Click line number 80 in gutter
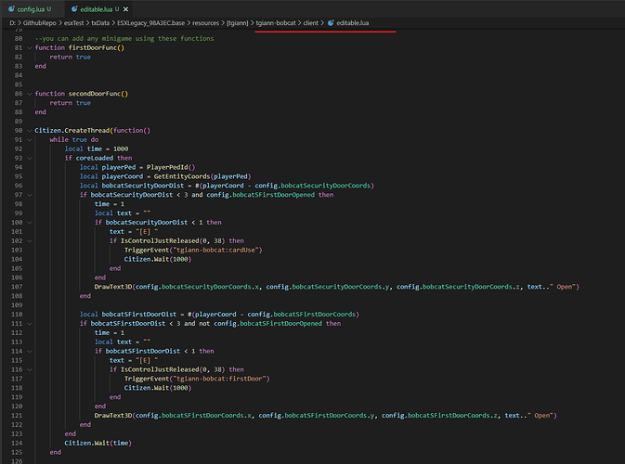This screenshot has width=625, height=464. [19, 39]
